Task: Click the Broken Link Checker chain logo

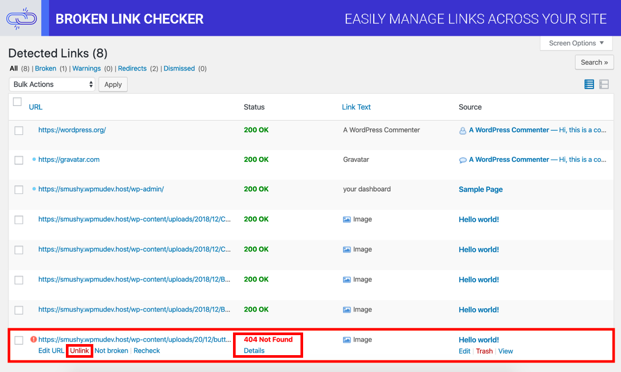Action: [x=21, y=18]
